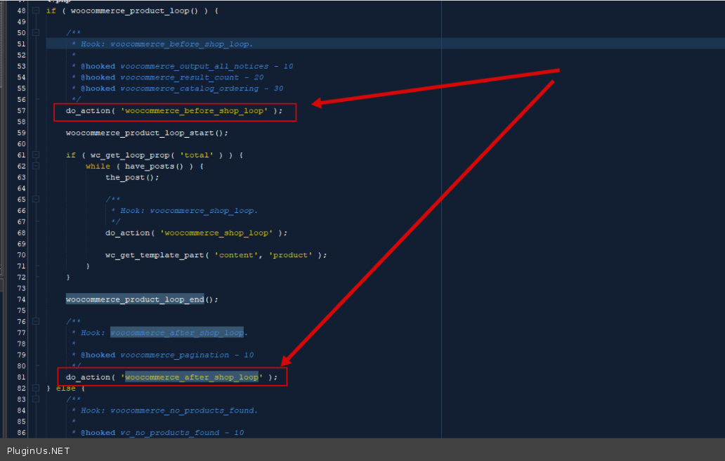Collapse the while loop fold at line 62
Image resolution: width=725 pixels, height=461 pixels.
tap(36, 167)
